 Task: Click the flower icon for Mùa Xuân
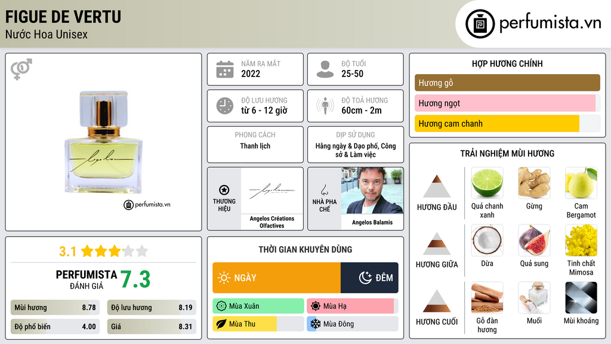tap(221, 306)
